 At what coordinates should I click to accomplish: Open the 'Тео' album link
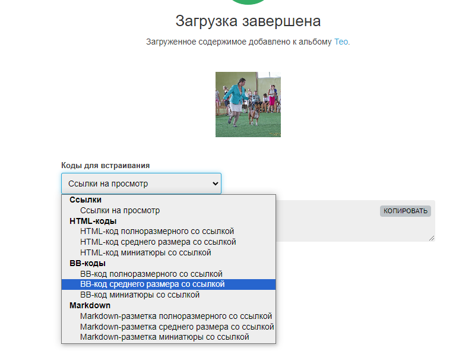(x=341, y=42)
